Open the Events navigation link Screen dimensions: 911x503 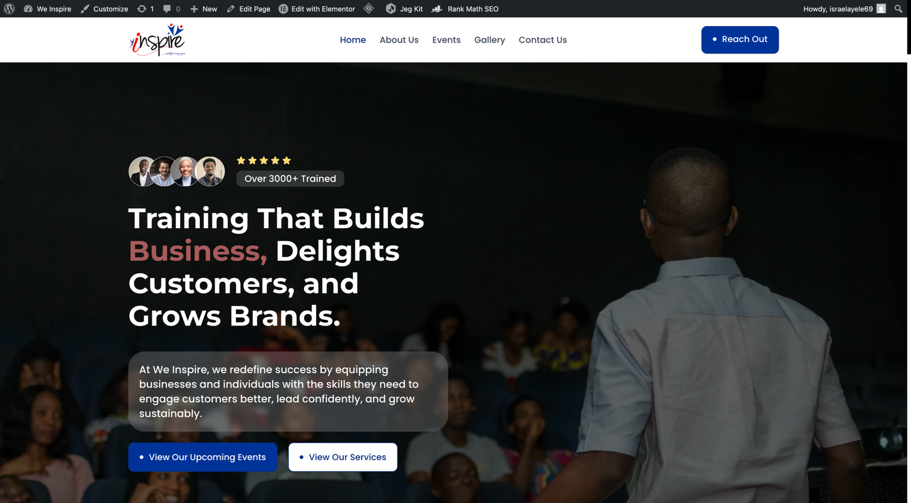(x=446, y=40)
